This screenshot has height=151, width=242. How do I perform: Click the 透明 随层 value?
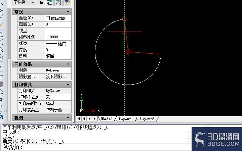click(x=58, y=56)
